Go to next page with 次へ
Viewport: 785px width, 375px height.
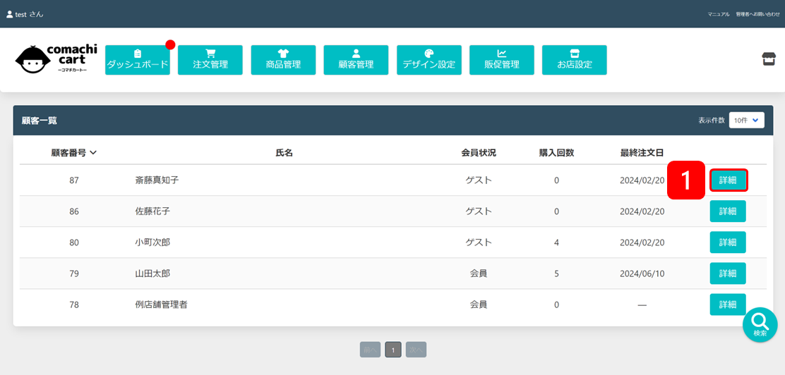pyautogui.click(x=416, y=350)
